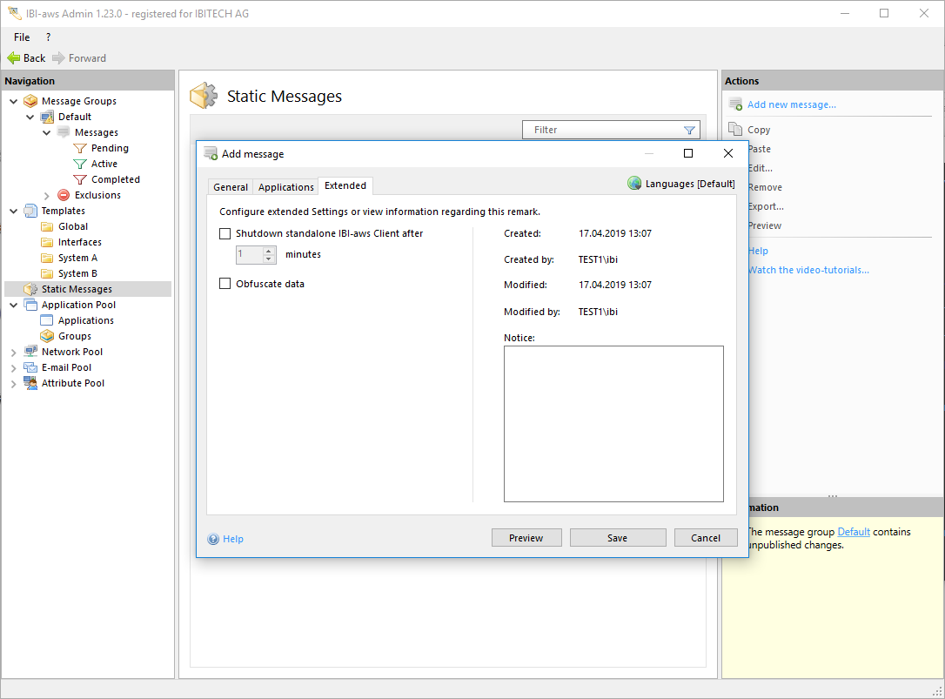945x699 pixels.
Task: Toggle the Obfuscate data checkbox
Action: coord(225,284)
